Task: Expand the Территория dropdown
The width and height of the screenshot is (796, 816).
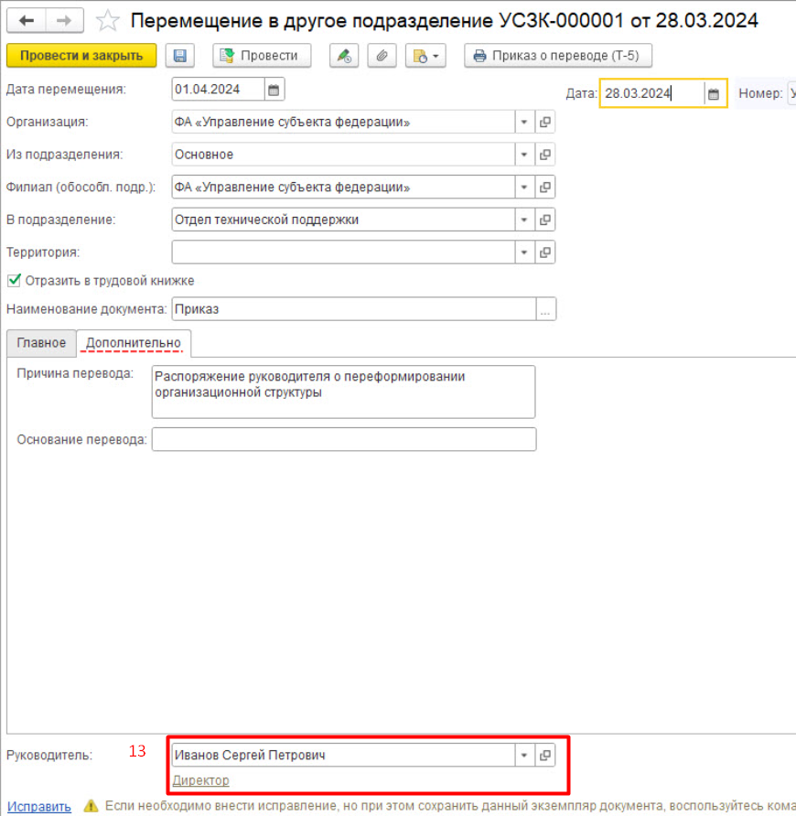Action: click(524, 252)
